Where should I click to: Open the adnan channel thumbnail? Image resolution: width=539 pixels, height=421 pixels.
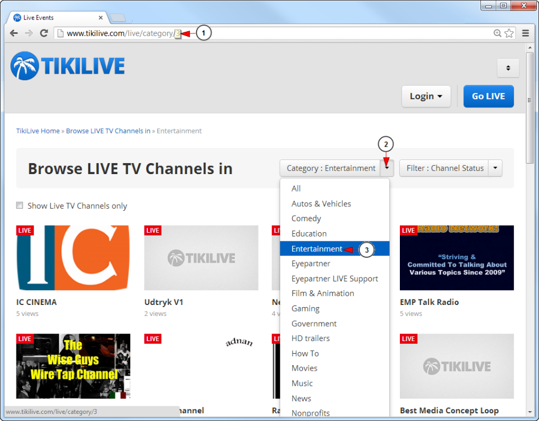(201, 366)
